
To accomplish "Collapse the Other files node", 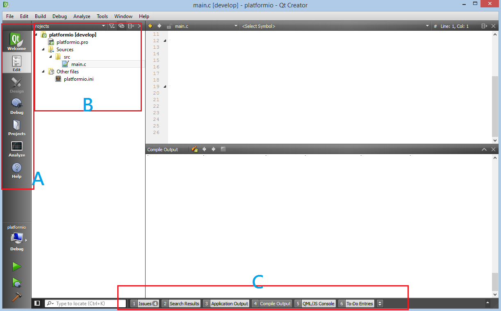I will tap(43, 72).
